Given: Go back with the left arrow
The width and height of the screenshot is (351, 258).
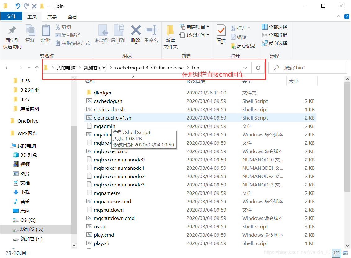Looking at the screenshot, I should click(8, 68).
